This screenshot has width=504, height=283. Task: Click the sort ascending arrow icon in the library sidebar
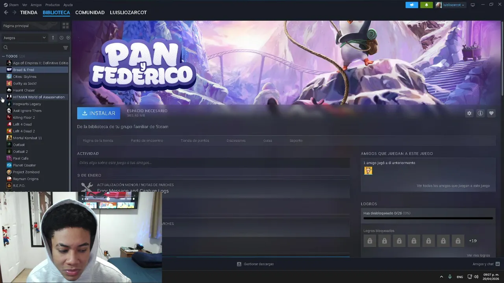(53, 38)
